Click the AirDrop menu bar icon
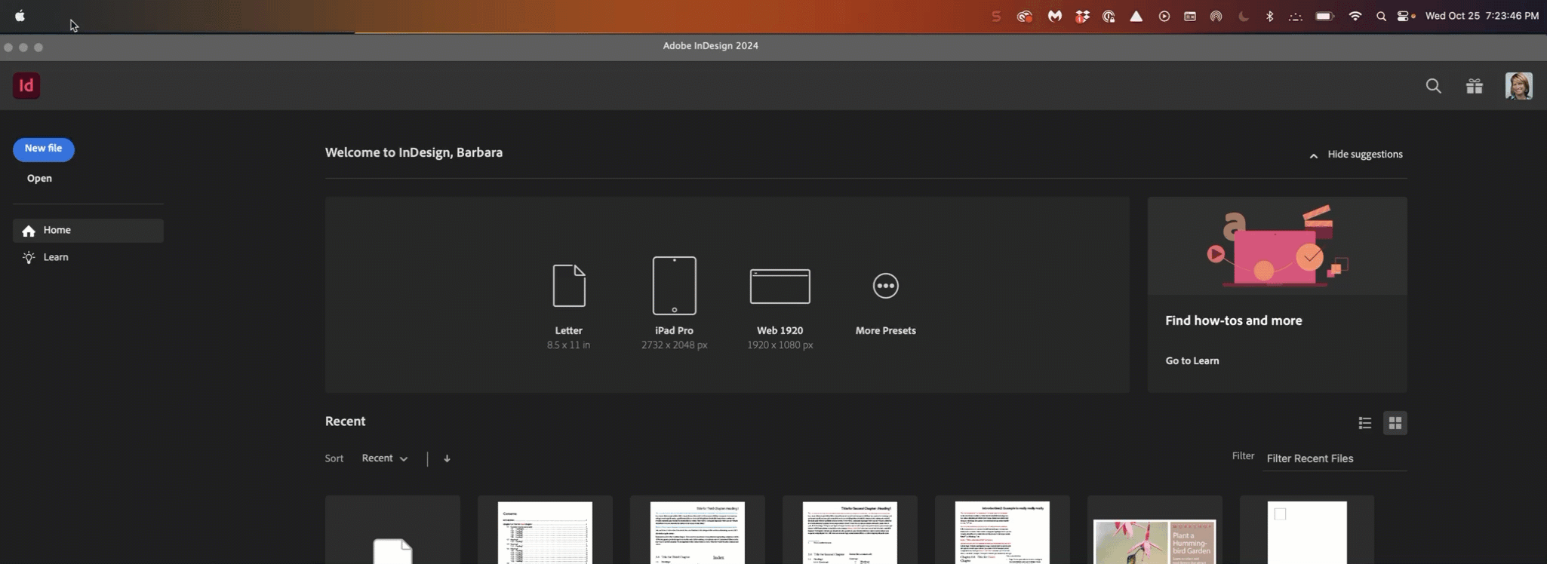Screen dimensions: 1547x564 tap(1216, 16)
